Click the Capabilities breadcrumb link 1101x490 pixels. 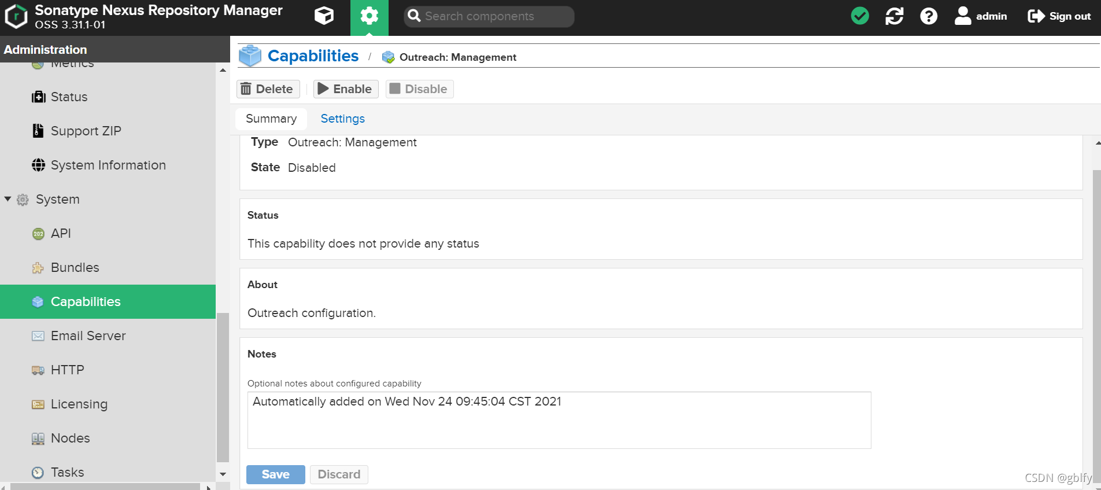[x=313, y=56]
